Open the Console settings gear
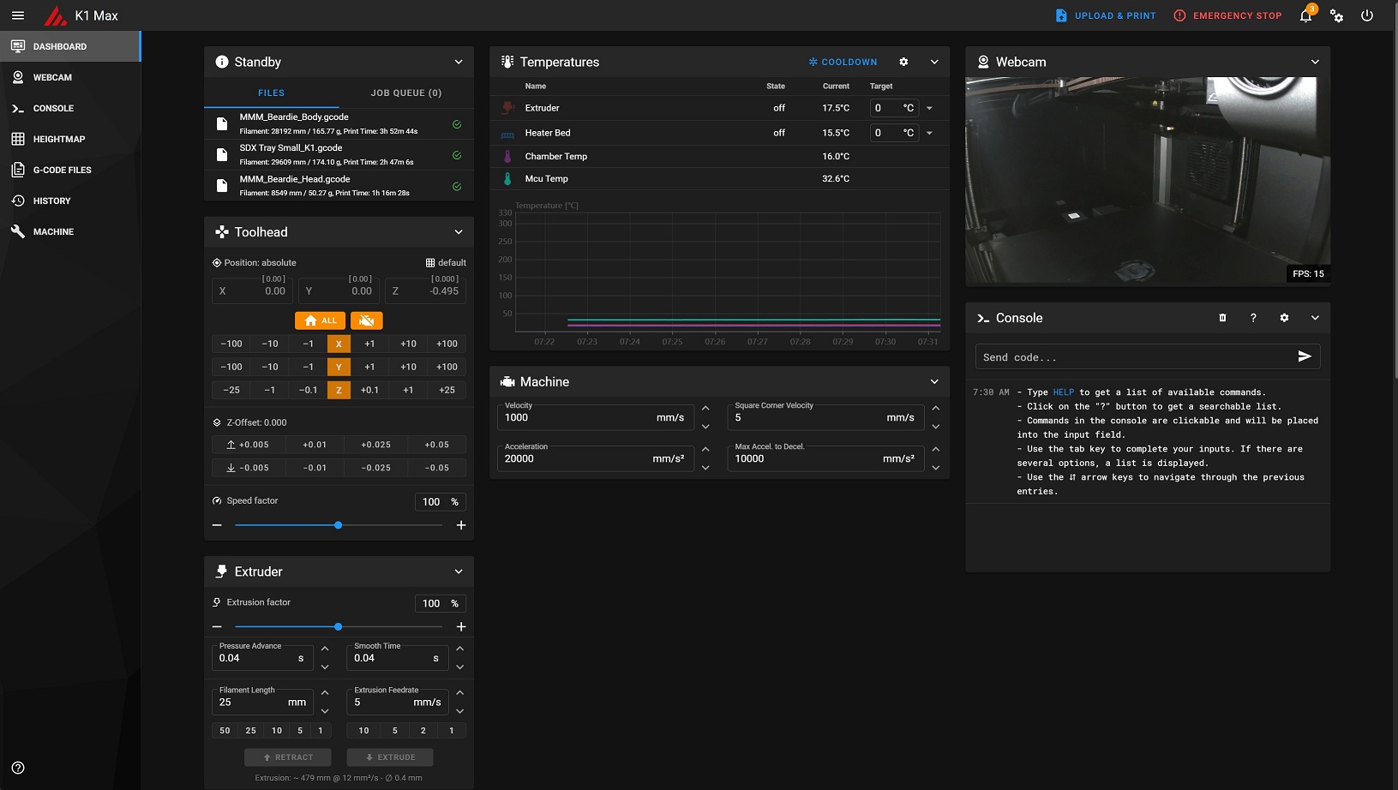Viewport: 1398px width, 790px height. click(1284, 318)
